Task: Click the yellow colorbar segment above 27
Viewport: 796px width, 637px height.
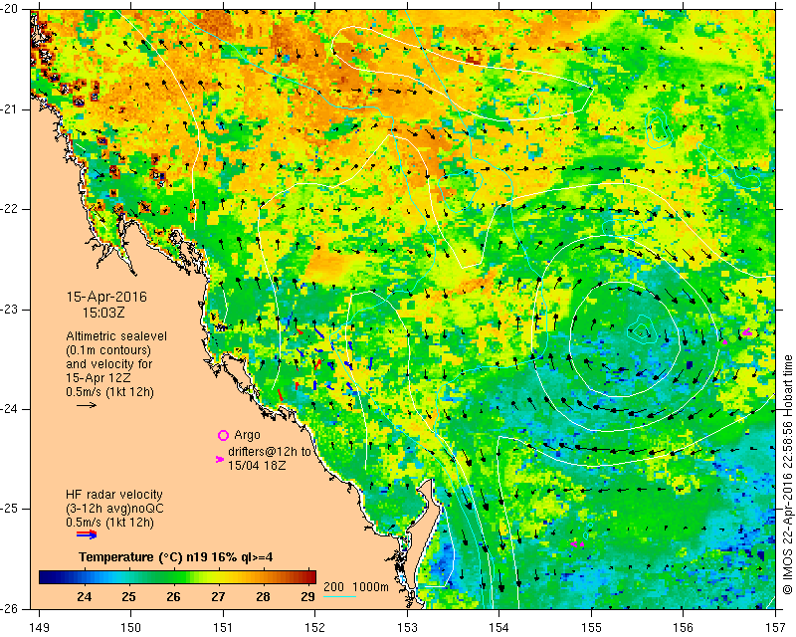Action: coord(218,577)
